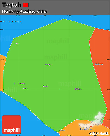Click the town label near map bottom edge
Screen dimensions: 110x136
[62, 130]
